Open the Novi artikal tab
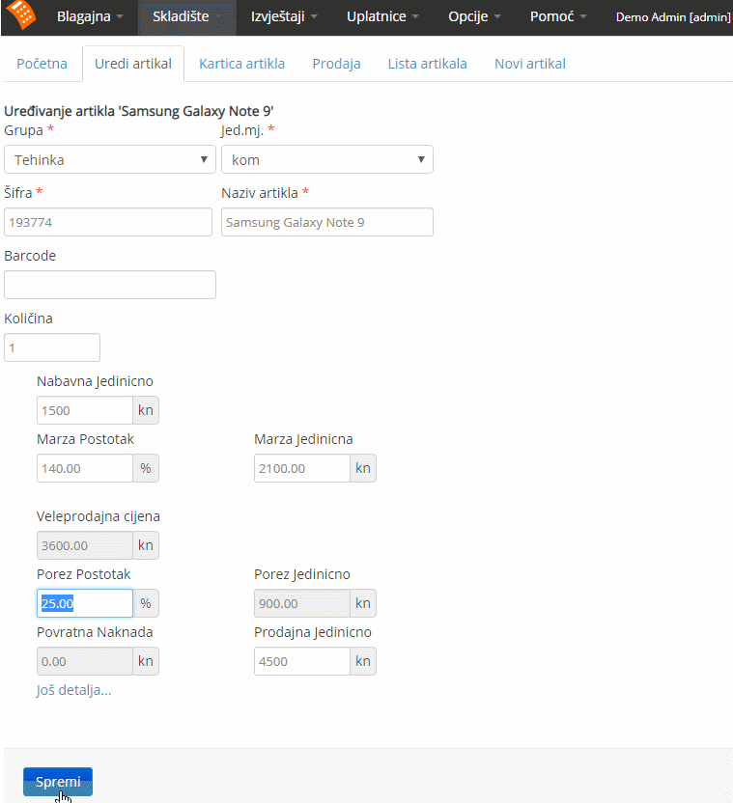The image size is (733, 803). pos(530,64)
